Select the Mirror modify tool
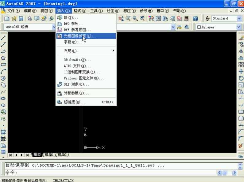244x182 pixels. point(241,51)
